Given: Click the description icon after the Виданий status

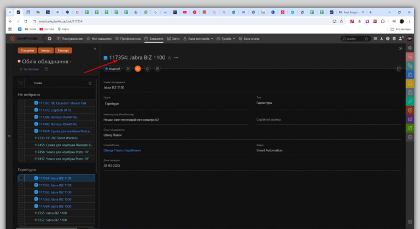Looking at the screenshot, I should (x=128, y=69).
